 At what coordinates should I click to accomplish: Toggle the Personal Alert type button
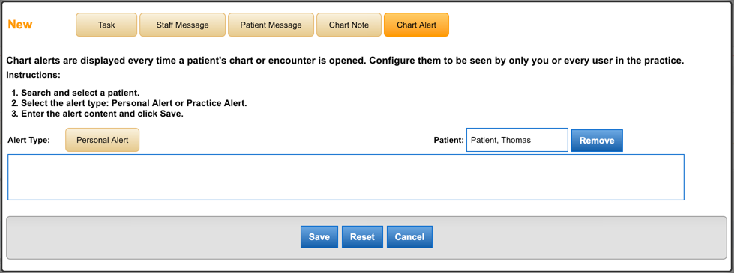(x=103, y=140)
